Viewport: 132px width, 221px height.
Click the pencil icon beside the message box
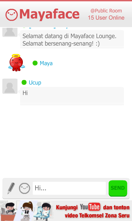coord(11,188)
